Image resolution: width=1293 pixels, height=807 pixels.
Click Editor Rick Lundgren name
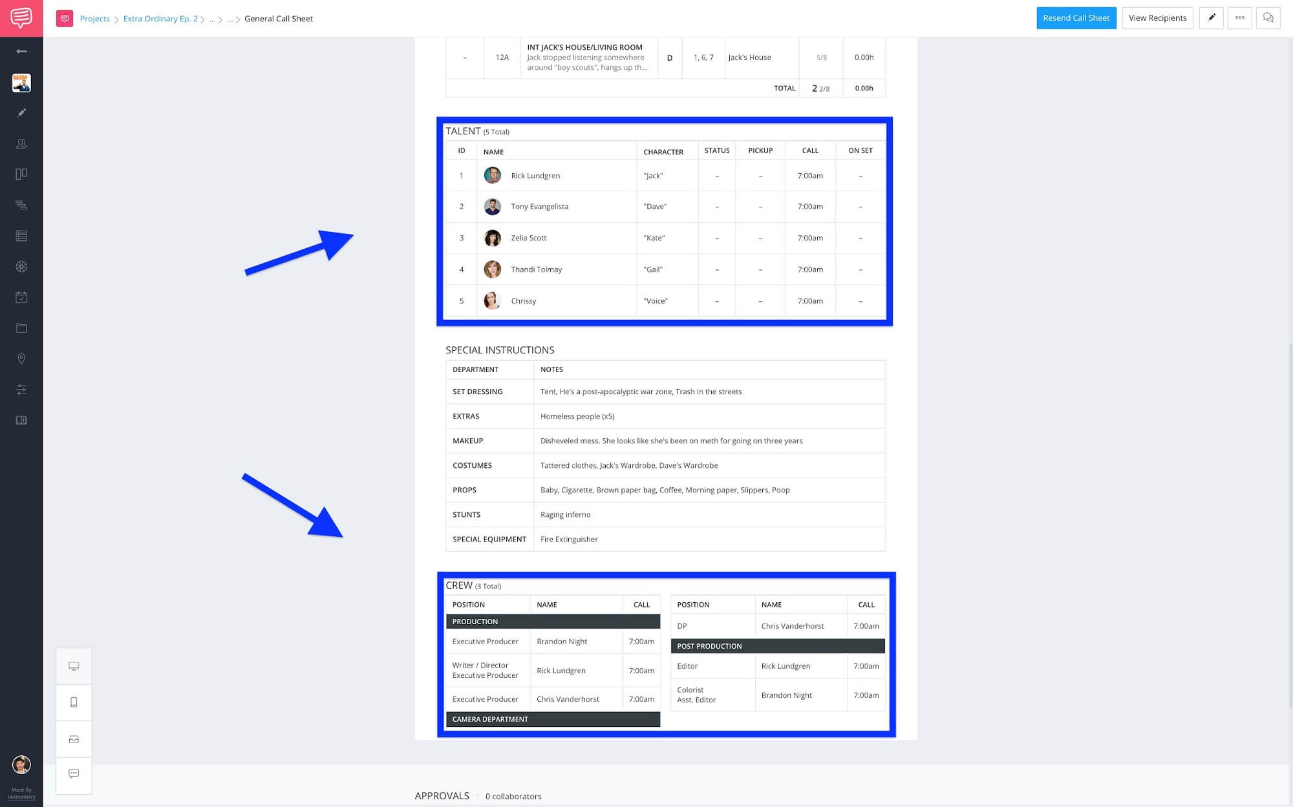pos(785,666)
